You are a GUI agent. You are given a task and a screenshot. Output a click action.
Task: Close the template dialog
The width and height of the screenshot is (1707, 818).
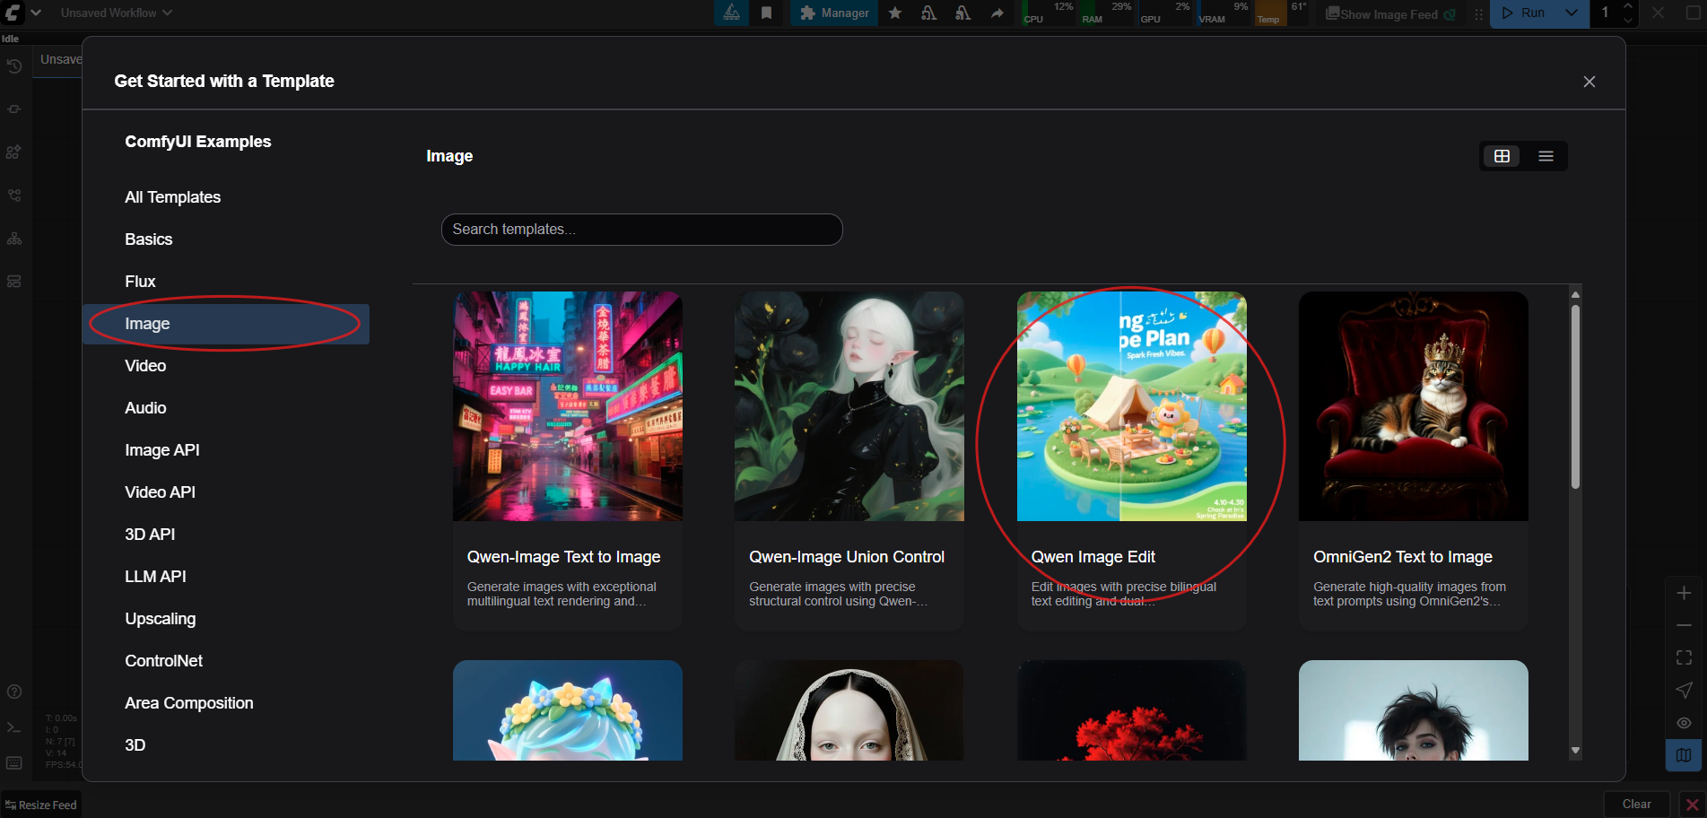tap(1589, 82)
